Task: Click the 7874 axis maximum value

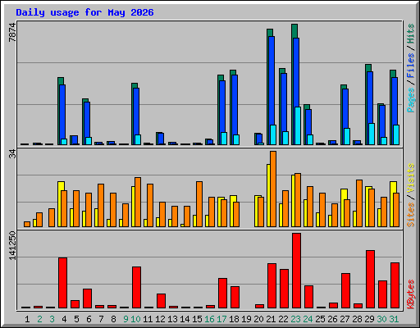Action: [12, 32]
